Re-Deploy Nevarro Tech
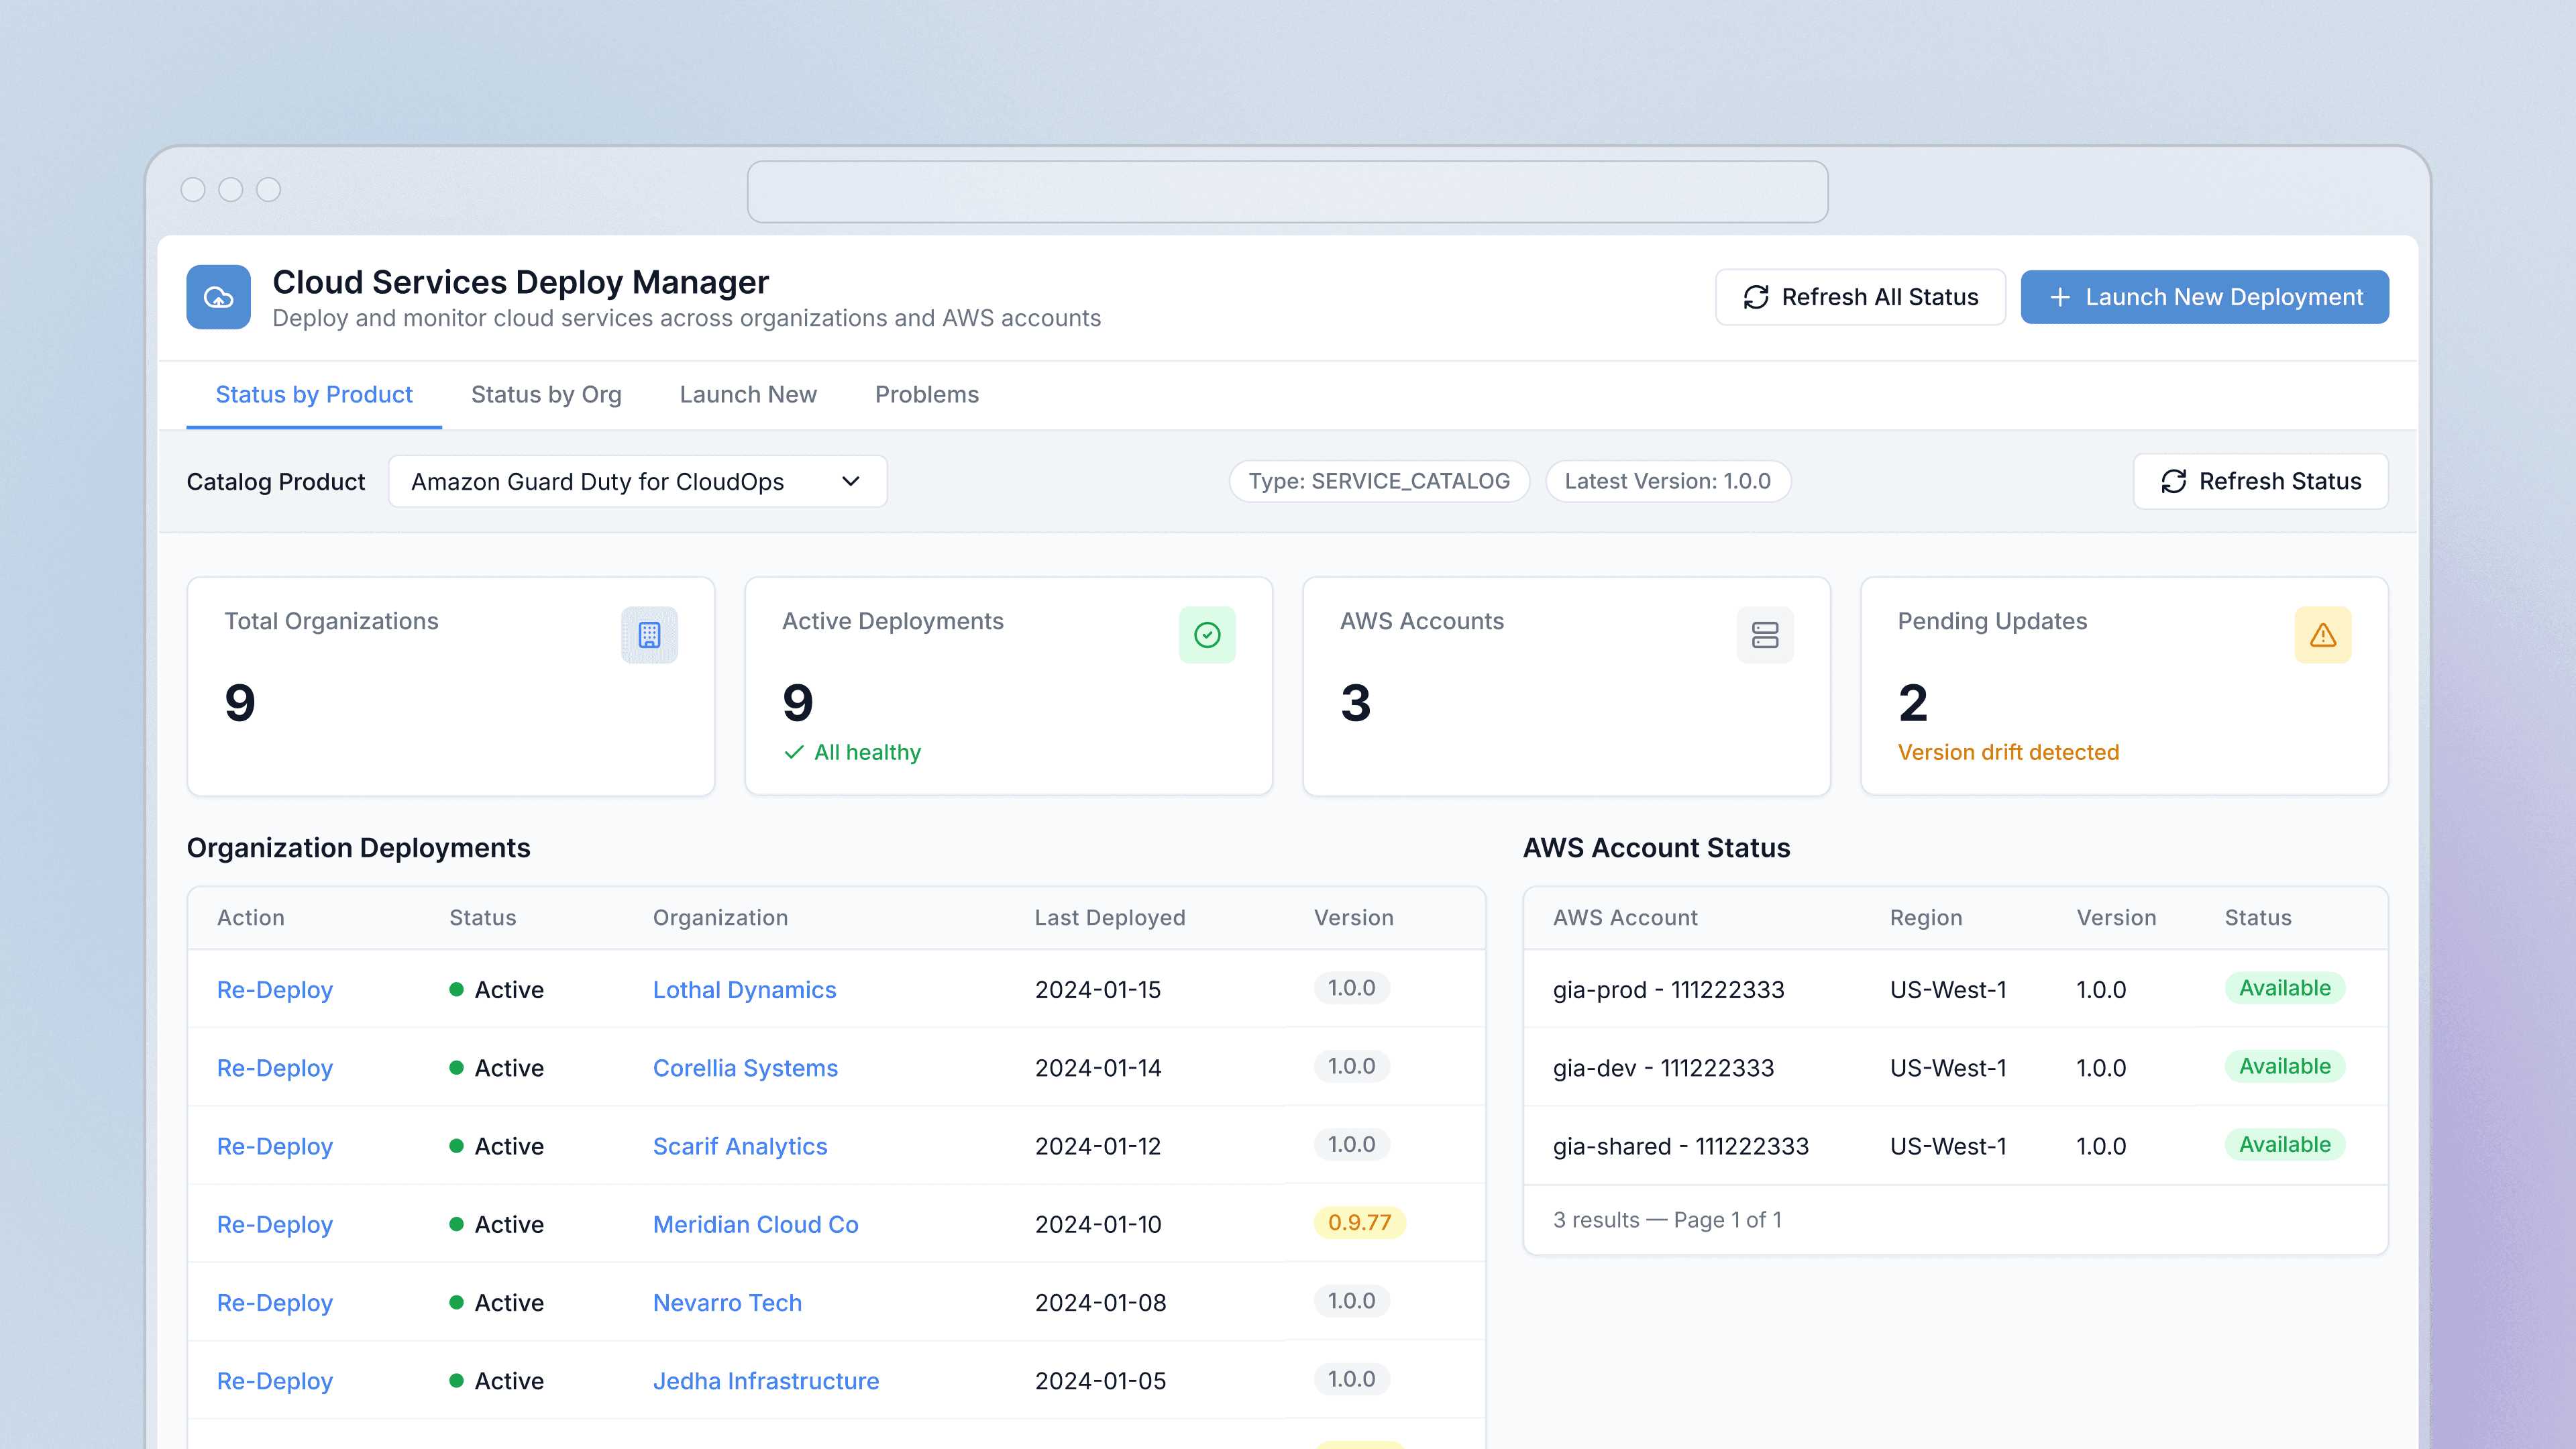This screenshot has height=1449, width=2576. pos(275,1302)
